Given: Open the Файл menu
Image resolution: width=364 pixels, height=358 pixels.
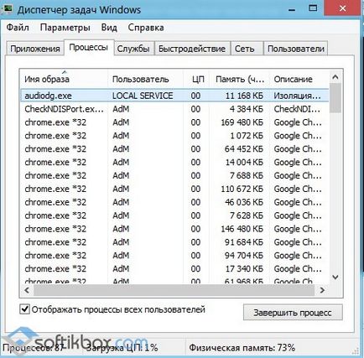Looking at the screenshot, I should tap(18, 28).
